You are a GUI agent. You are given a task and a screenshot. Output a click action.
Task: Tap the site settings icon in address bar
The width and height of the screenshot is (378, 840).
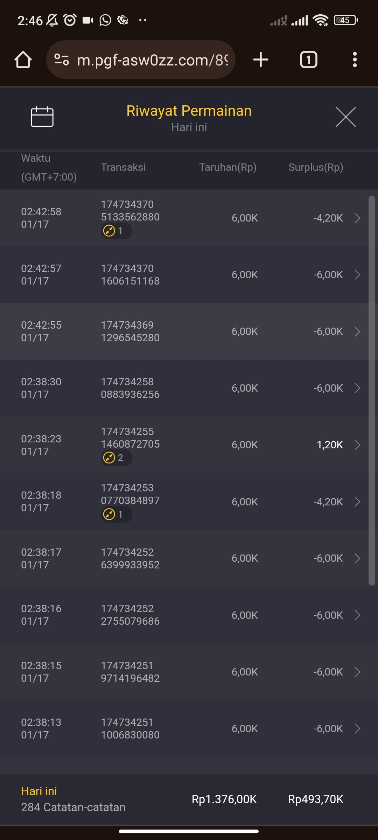[x=62, y=59]
